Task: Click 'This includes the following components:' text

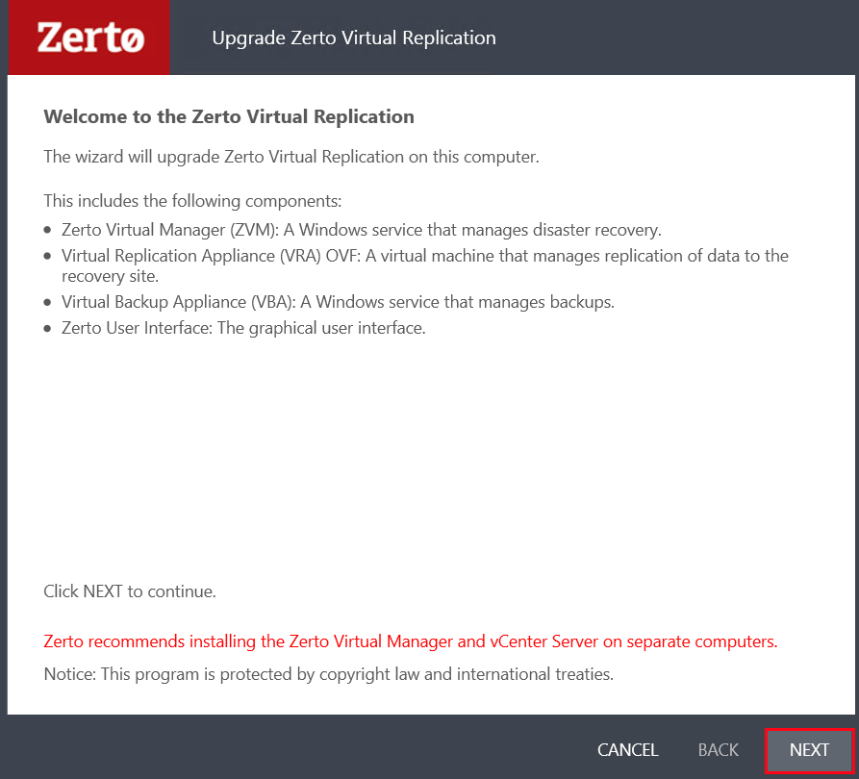Action: 192,201
